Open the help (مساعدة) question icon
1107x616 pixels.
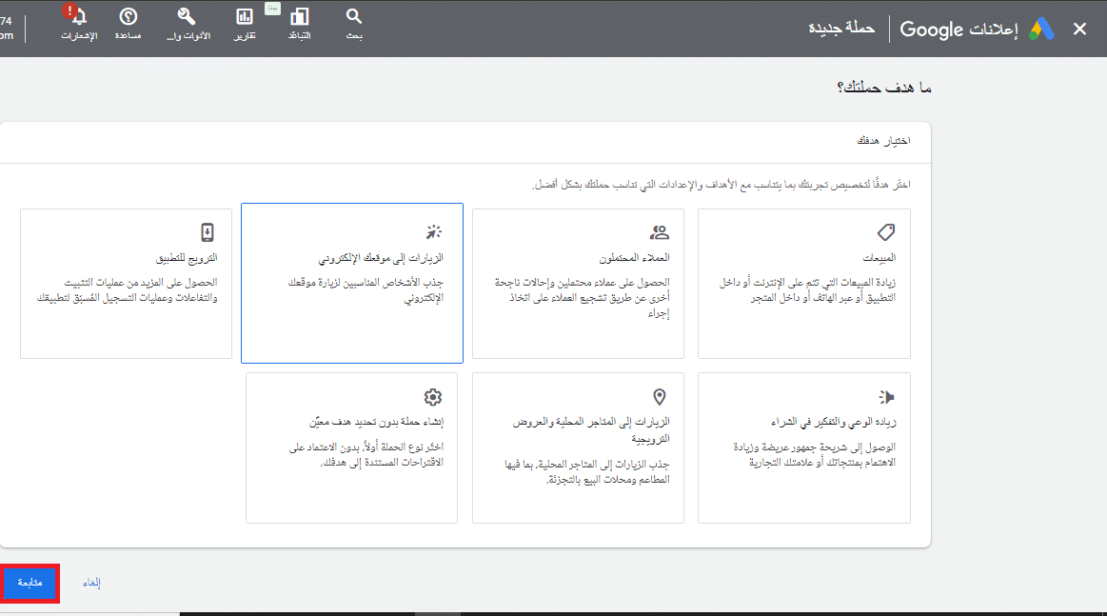[128, 16]
